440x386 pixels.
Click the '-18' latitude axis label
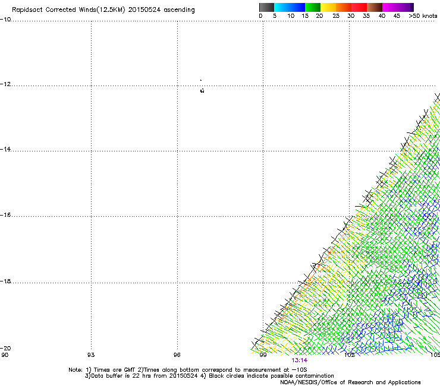(5, 281)
